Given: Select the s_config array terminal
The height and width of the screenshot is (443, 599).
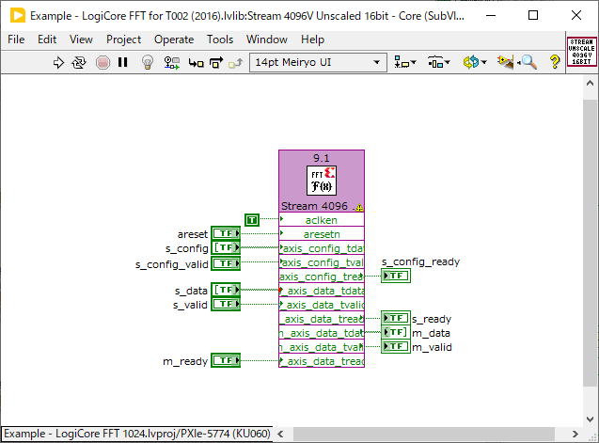Looking at the screenshot, I should click(226, 247).
